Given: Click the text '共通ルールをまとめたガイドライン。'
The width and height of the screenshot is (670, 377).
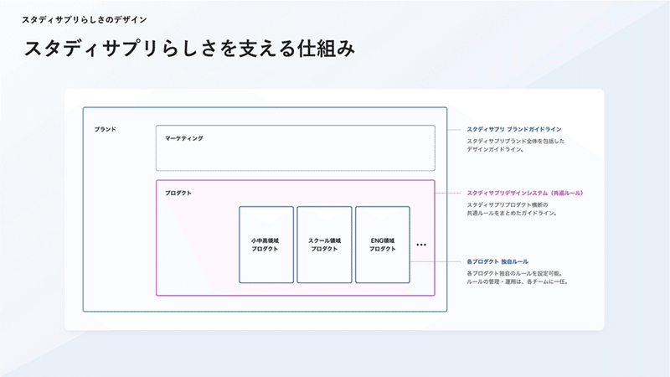Looking at the screenshot, I should click(513, 214).
